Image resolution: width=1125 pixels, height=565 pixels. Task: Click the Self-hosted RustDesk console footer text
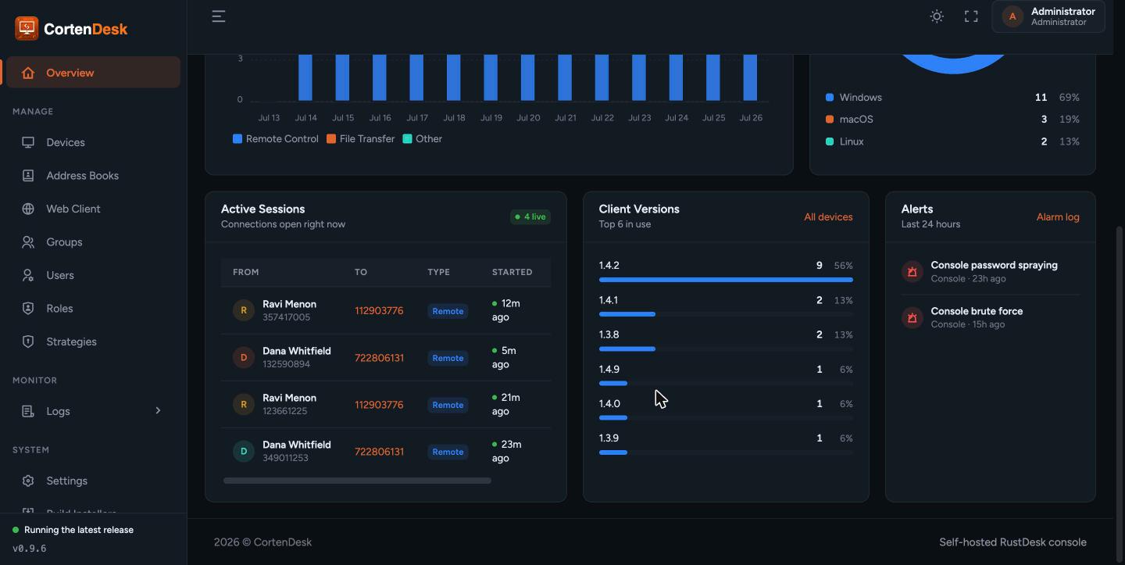pos(1012,542)
